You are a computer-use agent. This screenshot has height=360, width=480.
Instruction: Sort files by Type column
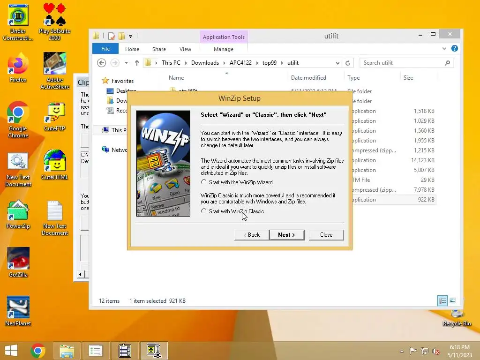click(353, 78)
